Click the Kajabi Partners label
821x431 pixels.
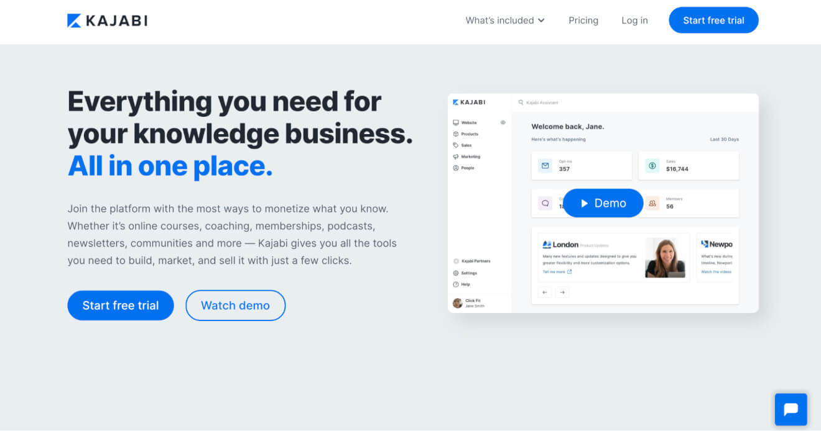pos(476,261)
